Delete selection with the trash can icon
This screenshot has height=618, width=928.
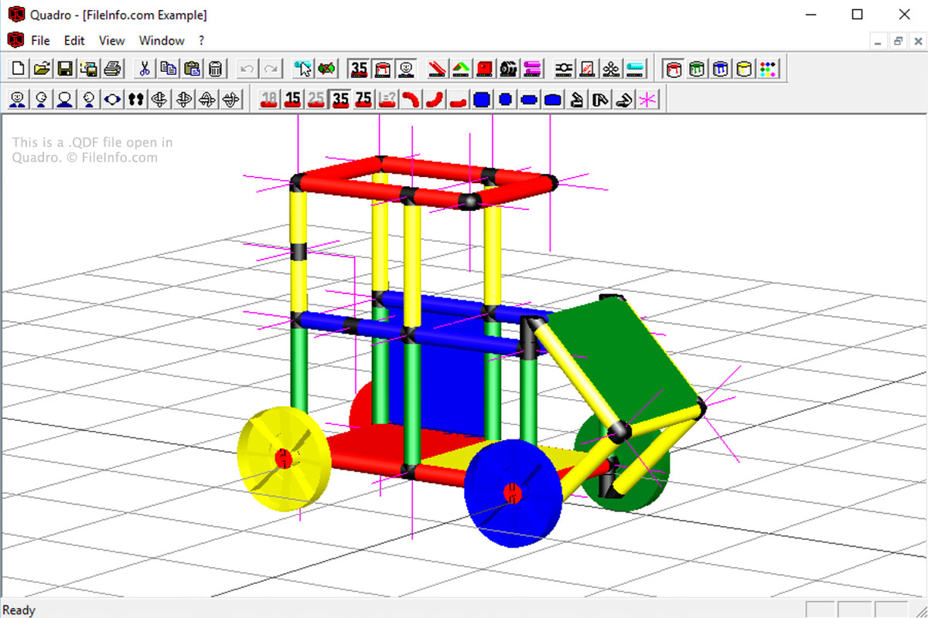tap(216, 69)
